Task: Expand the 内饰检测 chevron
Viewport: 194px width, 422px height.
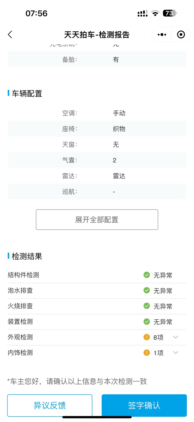Action: (176, 353)
